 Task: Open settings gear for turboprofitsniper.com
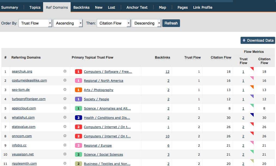[65, 99]
